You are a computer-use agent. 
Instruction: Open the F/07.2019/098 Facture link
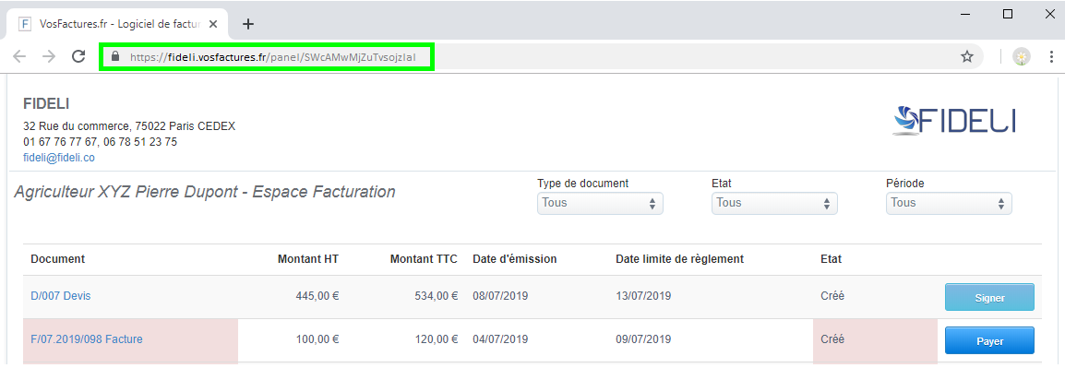click(x=87, y=339)
